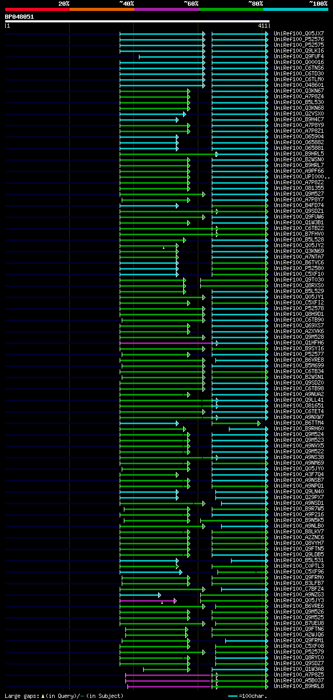Click the red 20% identity legend segment

tap(37, 9)
